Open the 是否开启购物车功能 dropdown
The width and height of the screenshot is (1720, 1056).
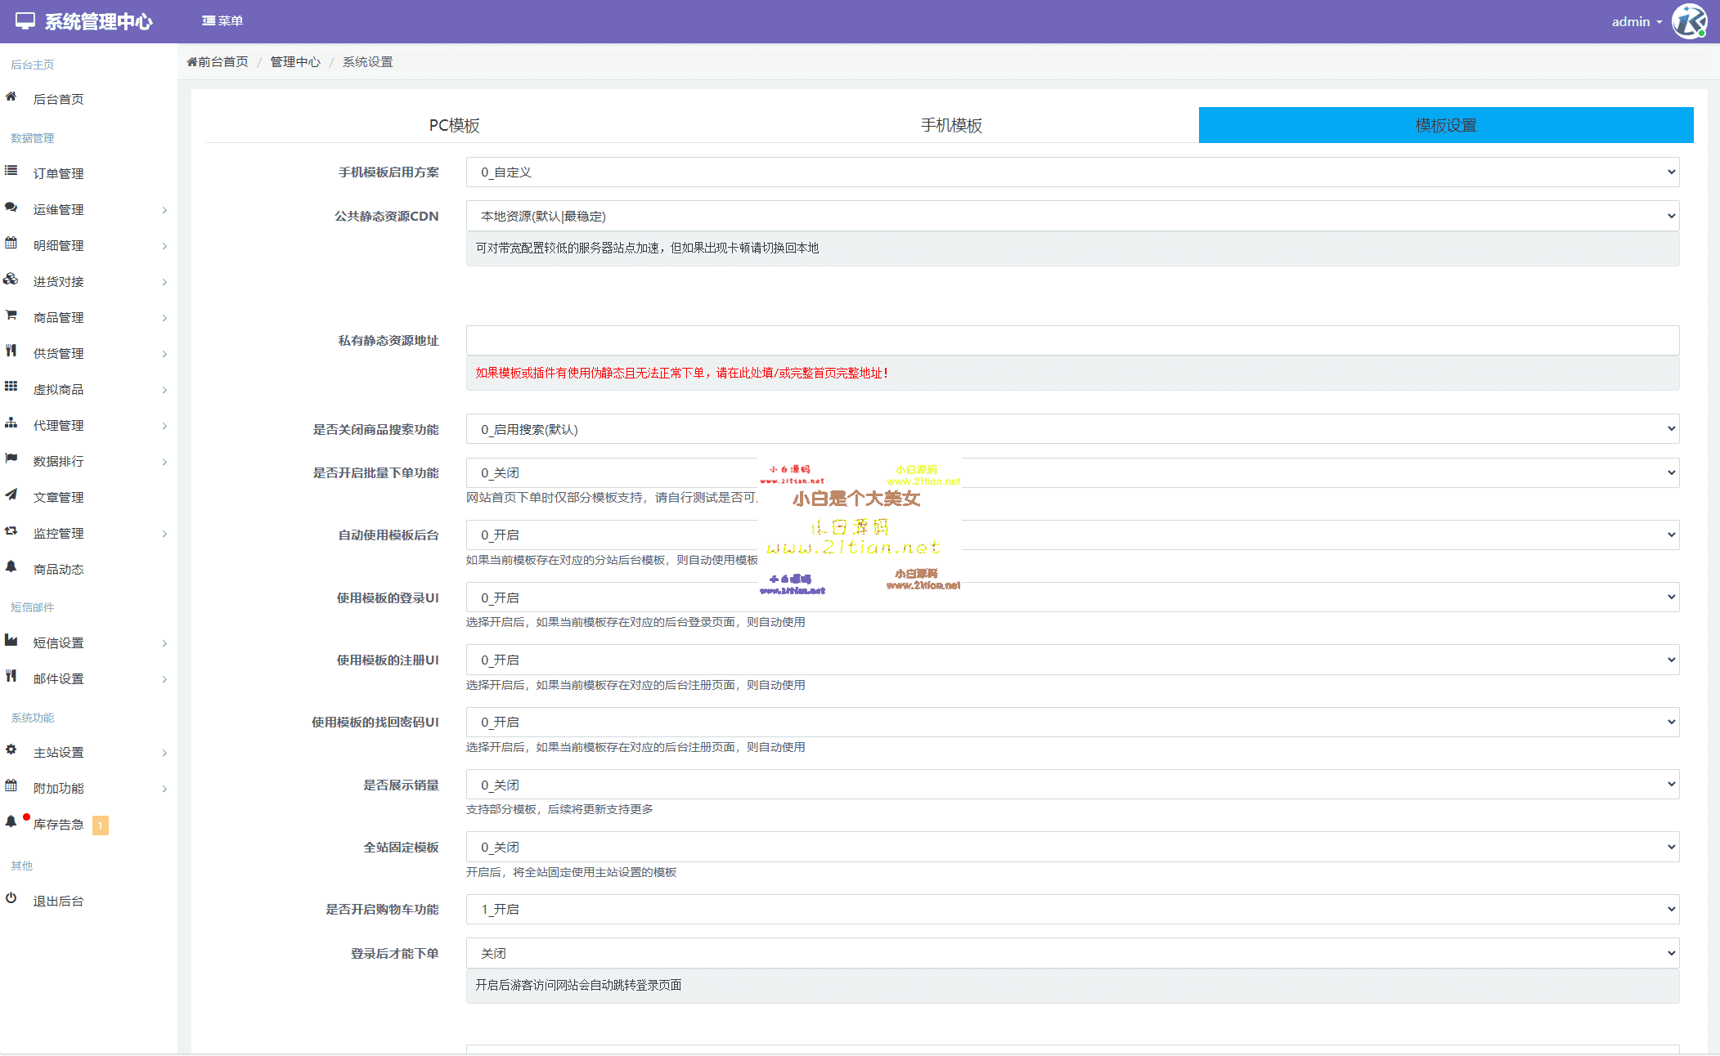tap(1071, 910)
